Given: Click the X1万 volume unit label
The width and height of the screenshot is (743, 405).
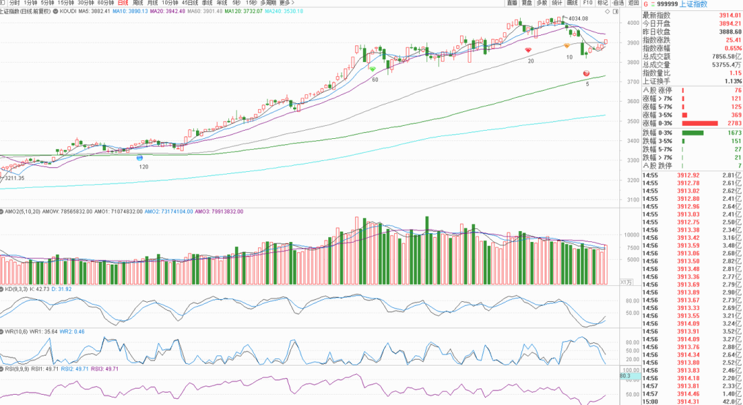Looking at the screenshot, I should coord(626,282).
